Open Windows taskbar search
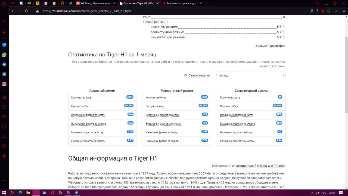 12,192
